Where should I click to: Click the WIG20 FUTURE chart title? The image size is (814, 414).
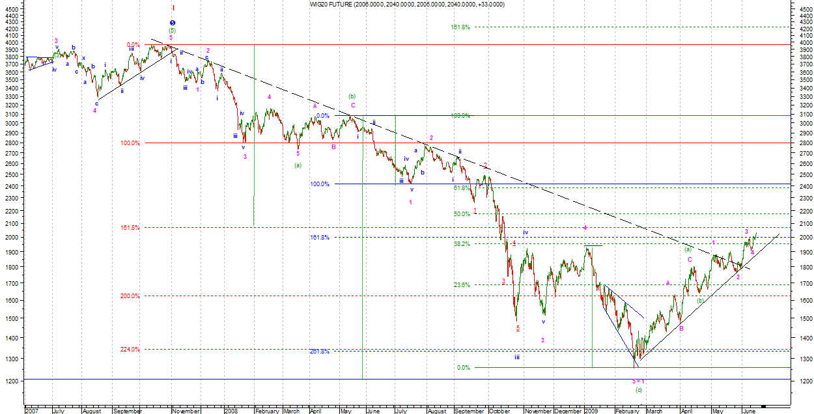coord(406,5)
